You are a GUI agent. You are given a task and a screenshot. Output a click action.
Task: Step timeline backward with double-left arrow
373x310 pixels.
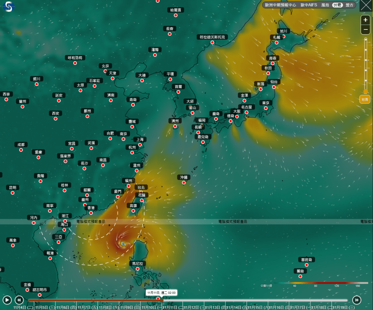coord(19,300)
